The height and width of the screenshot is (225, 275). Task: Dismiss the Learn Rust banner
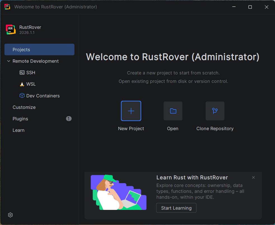point(253,177)
